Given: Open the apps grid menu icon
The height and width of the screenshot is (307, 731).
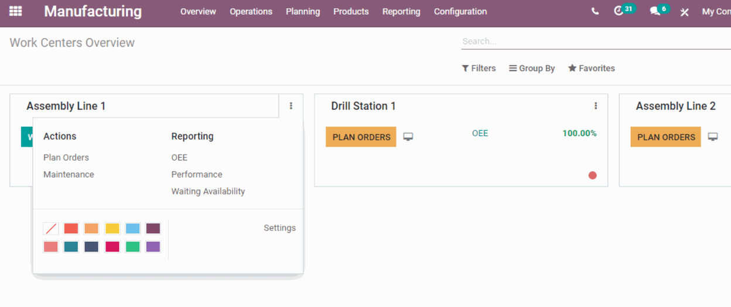Looking at the screenshot, I should [16, 11].
